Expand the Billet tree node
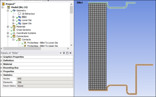 click(x=13, y=17)
